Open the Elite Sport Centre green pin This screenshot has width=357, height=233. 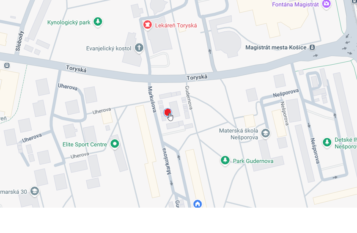[x=115, y=144]
